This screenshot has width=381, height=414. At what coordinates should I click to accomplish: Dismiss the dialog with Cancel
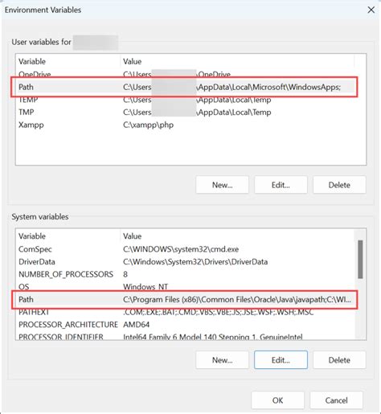pyautogui.click(x=336, y=400)
